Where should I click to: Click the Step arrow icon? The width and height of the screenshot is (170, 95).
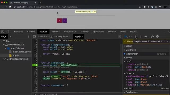(146, 36)
